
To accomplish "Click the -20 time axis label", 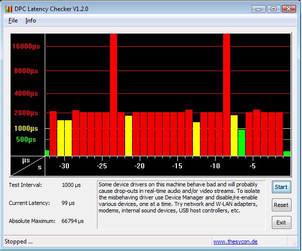I will coord(140,166).
